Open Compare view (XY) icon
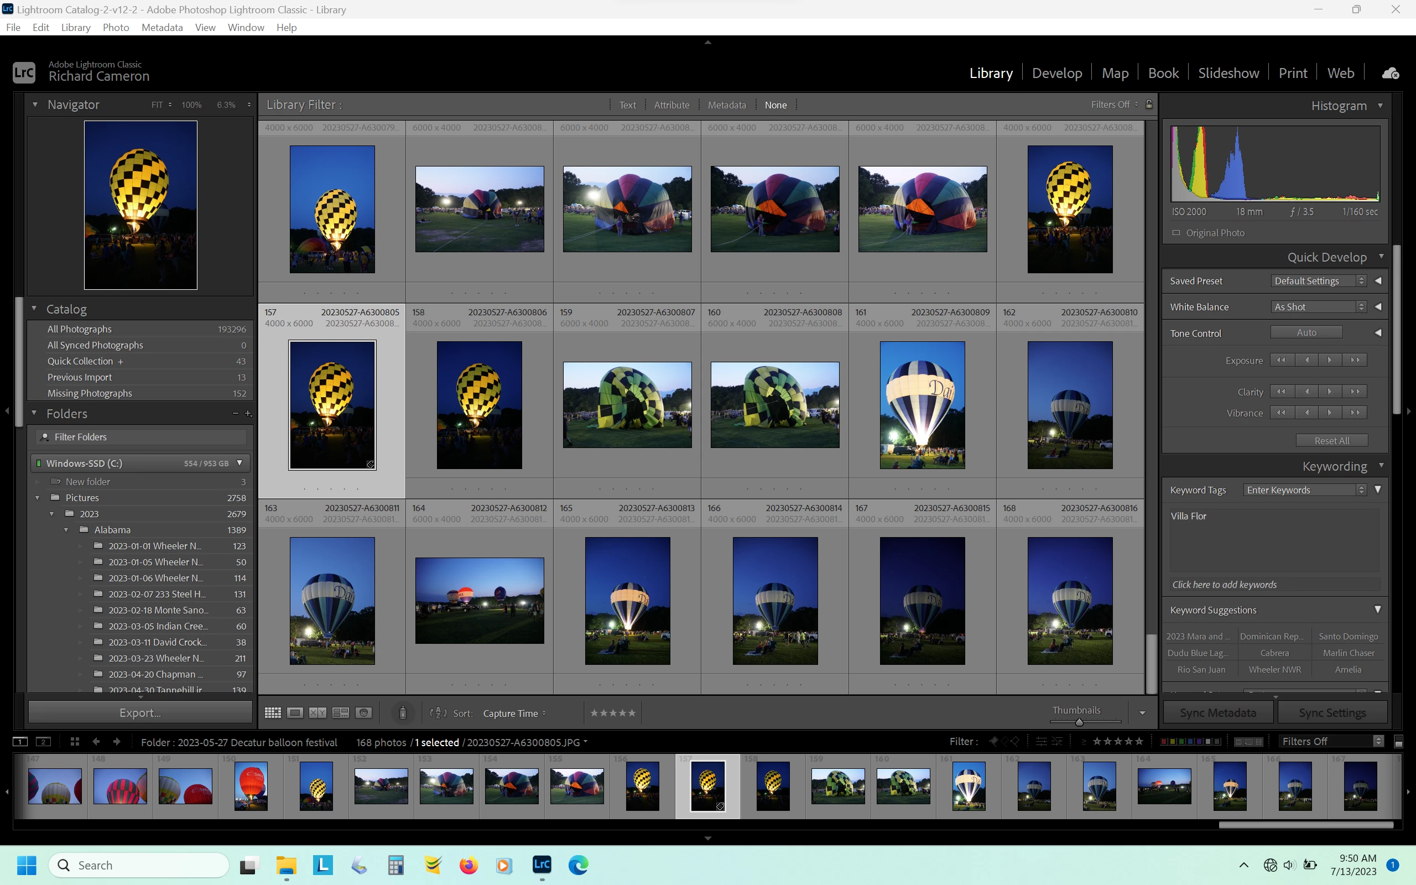Viewport: 1416px width, 885px height. coord(317,712)
